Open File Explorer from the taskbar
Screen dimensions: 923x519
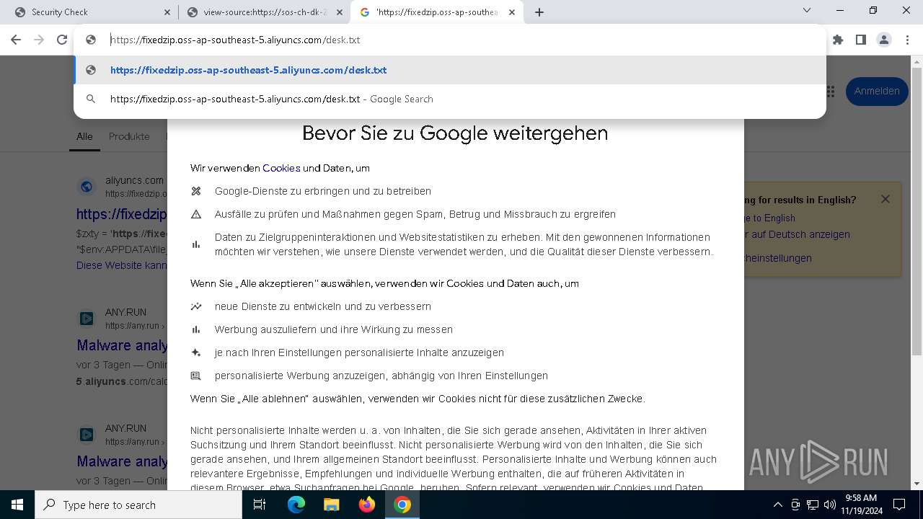click(x=331, y=505)
